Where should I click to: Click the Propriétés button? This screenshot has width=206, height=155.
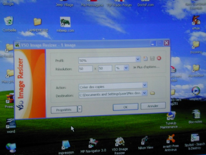click(x=64, y=110)
